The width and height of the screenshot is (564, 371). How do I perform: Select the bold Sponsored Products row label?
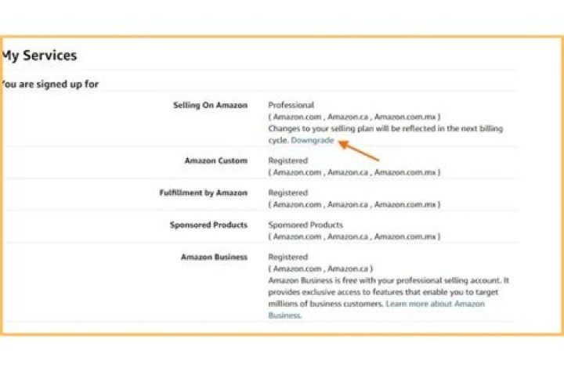(x=208, y=225)
